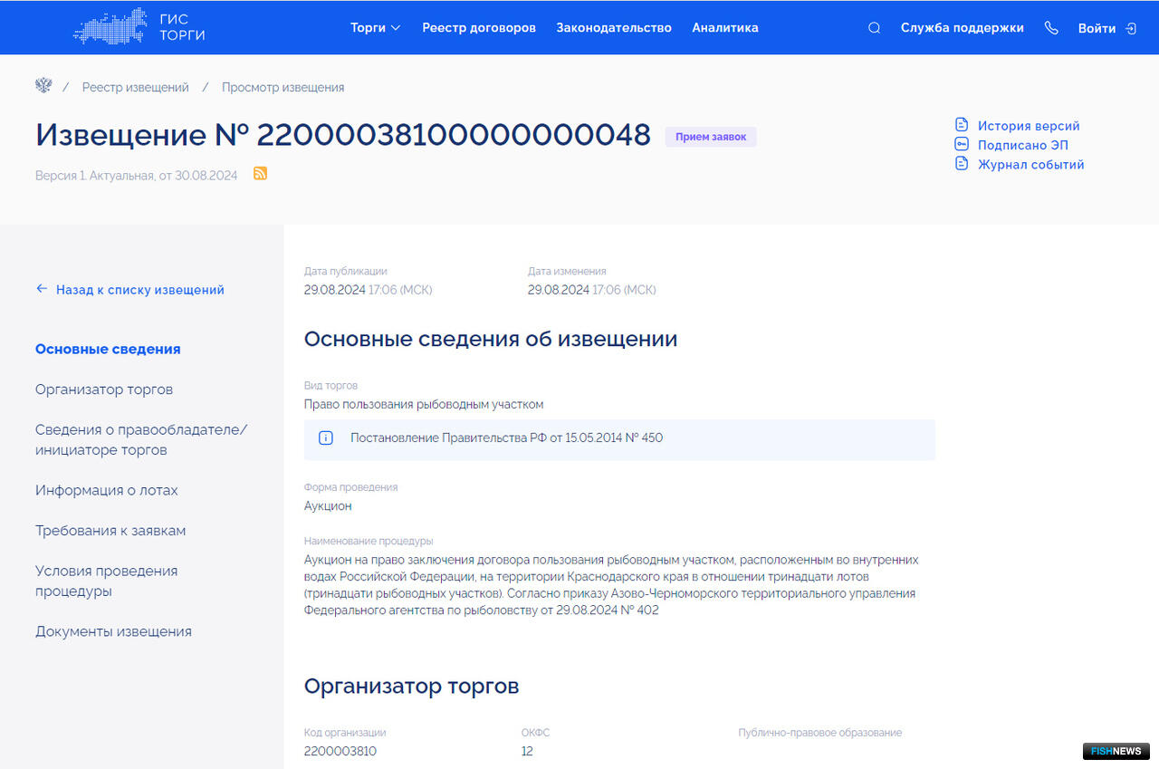Image resolution: width=1159 pixels, height=769 pixels.
Task: Click the Организатор торгов section heading
Action: coord(411,686)
